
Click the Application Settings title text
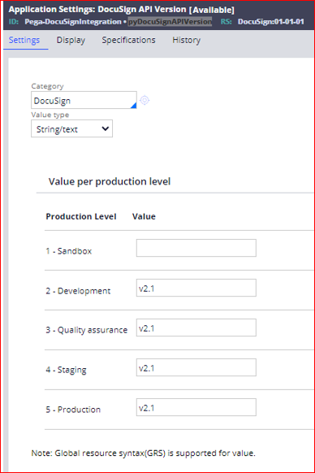pyautogui.click(x=97, y=10)
